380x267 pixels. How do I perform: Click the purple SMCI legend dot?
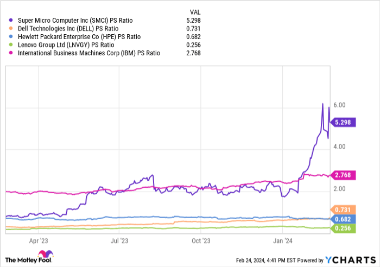tap(11, 20)
